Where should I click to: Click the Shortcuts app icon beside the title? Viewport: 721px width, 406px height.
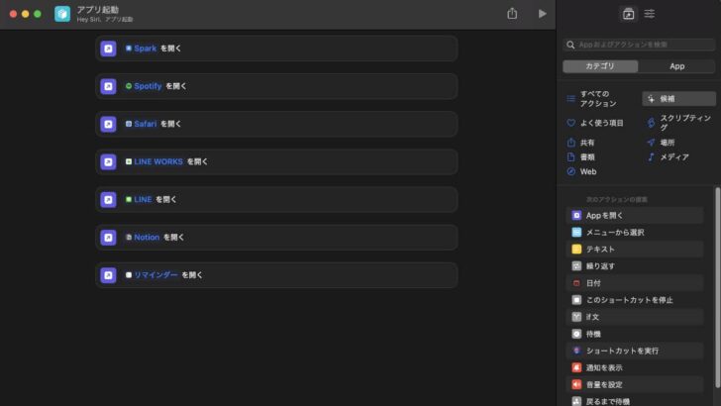point(62,14)
